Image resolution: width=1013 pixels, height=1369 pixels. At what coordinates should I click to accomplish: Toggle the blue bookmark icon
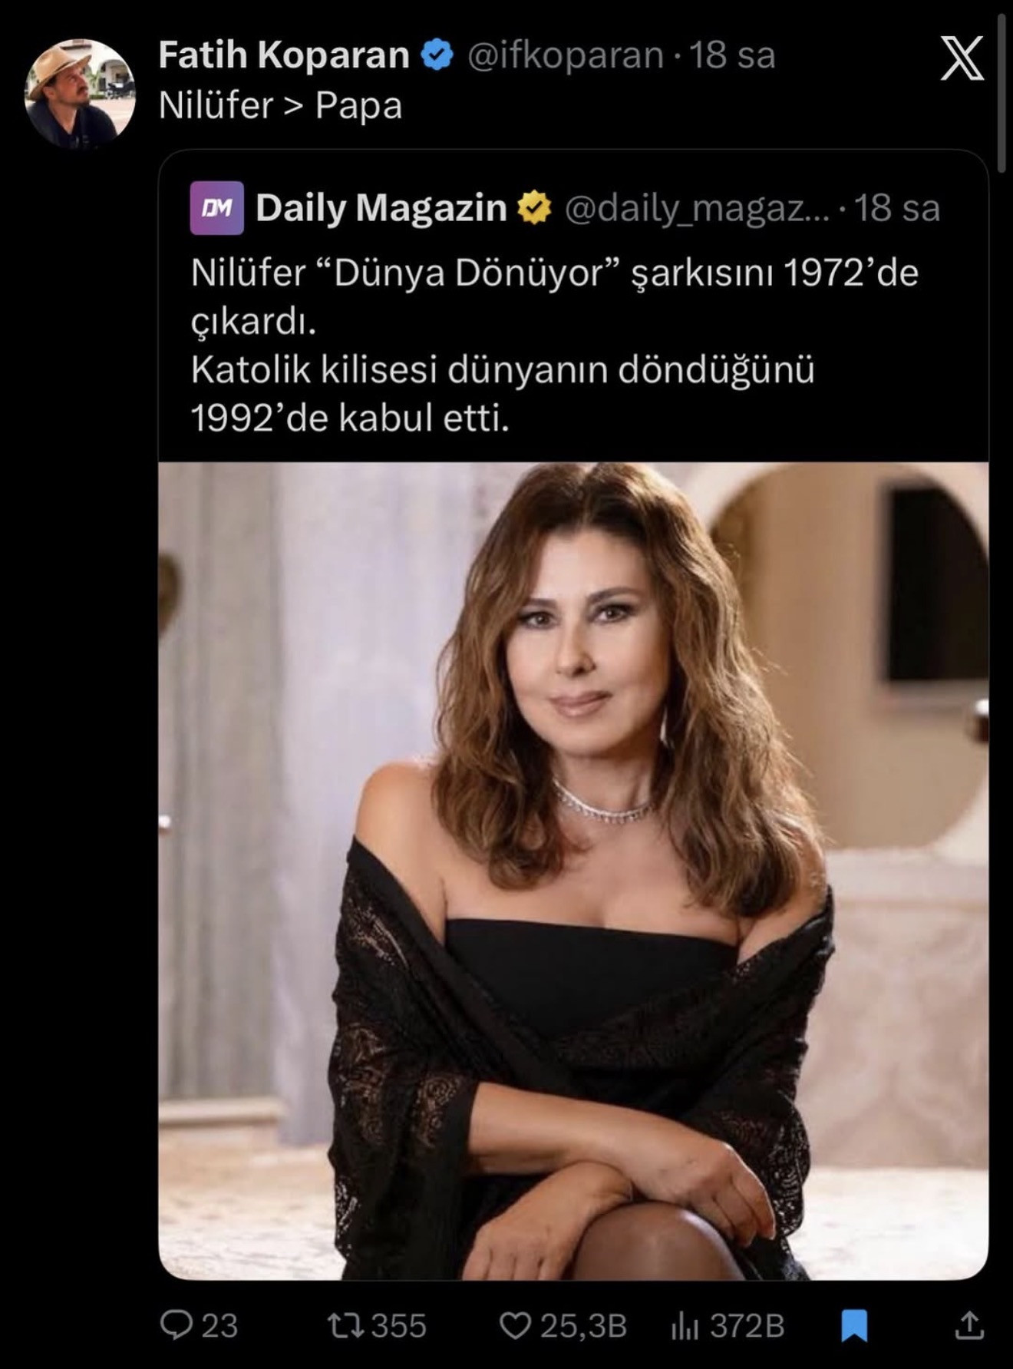[854, 1325]
